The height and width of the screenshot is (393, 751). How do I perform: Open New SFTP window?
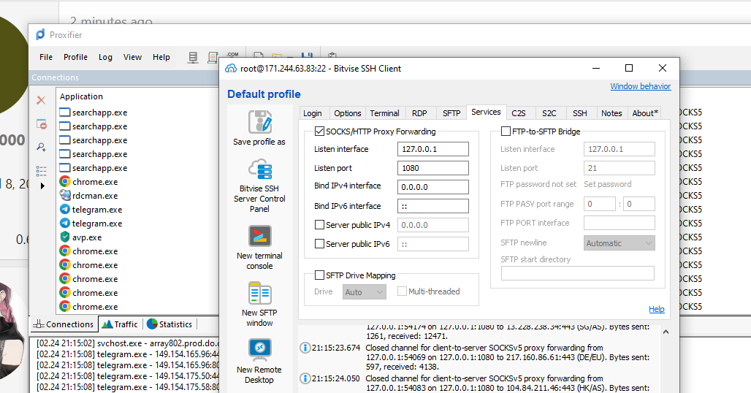[259, 293]
